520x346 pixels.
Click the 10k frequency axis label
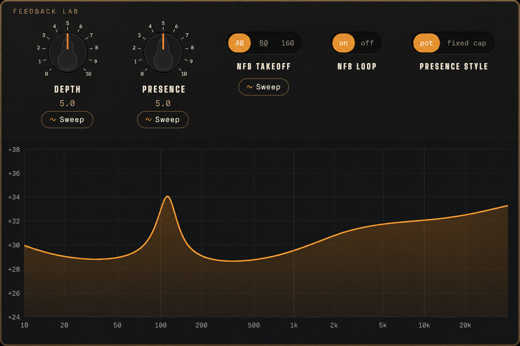tap(424, 325)
